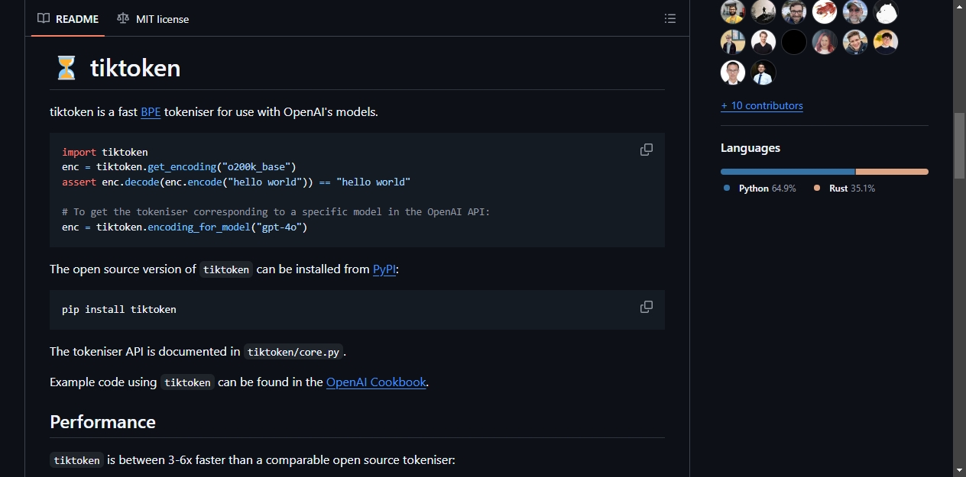Switch to the README tab
Viewport: 966px width, 477px height.
coord(68,18)
